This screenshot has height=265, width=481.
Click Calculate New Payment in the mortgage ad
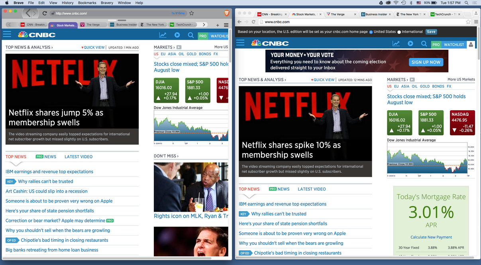coord(431,237)
